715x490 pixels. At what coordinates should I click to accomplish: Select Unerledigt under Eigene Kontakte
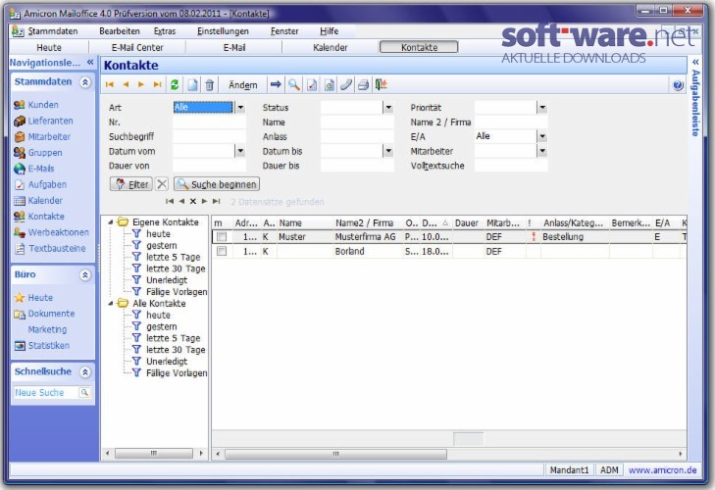click(167, 280)
